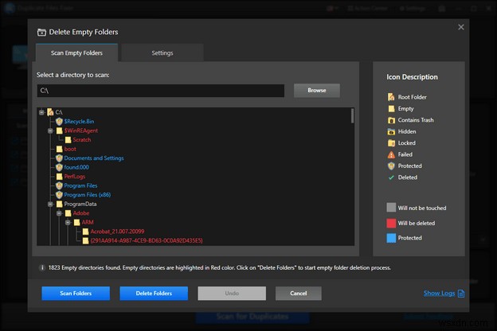
Task: Click the folder icon beside PerfLogs
Action: pos(59,177)
